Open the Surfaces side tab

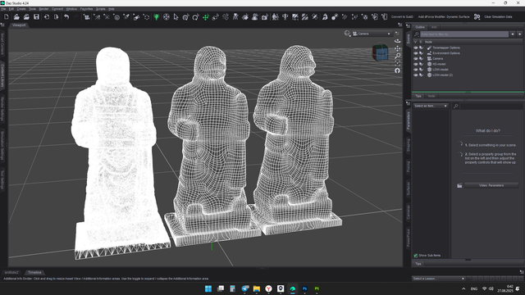[x=409, y=188]
